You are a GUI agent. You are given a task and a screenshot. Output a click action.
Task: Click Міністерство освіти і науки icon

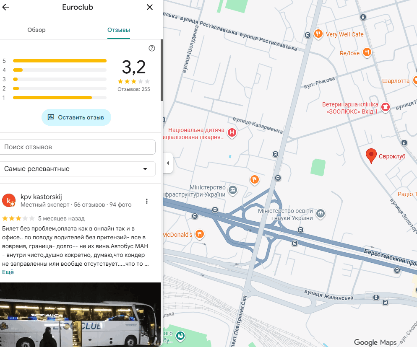321,214
